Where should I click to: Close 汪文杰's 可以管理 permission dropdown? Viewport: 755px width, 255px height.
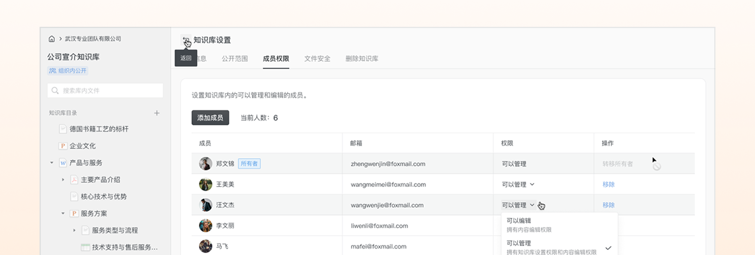click(x=518, y=205)
